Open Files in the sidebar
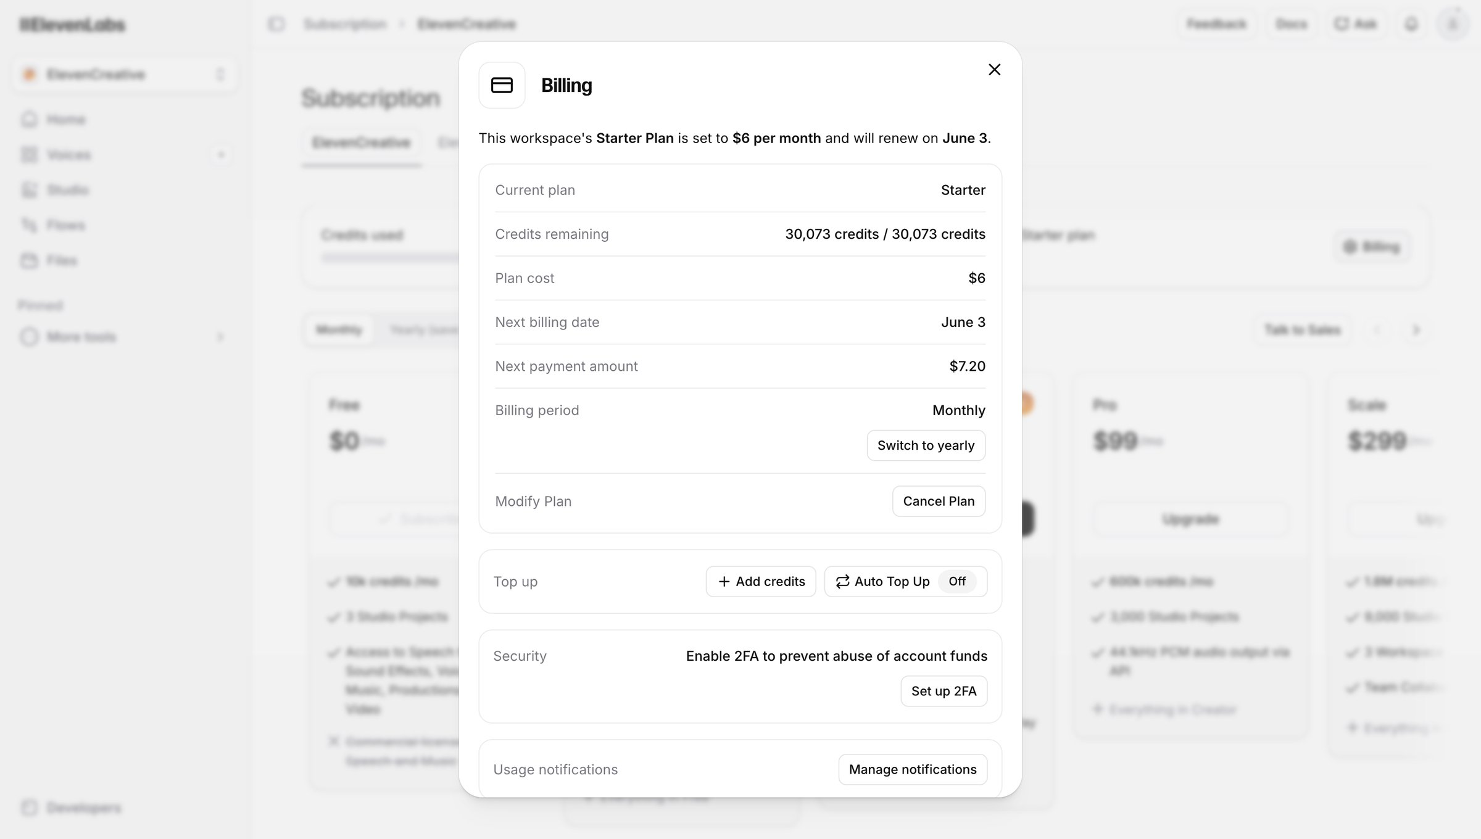 (62, 260)
